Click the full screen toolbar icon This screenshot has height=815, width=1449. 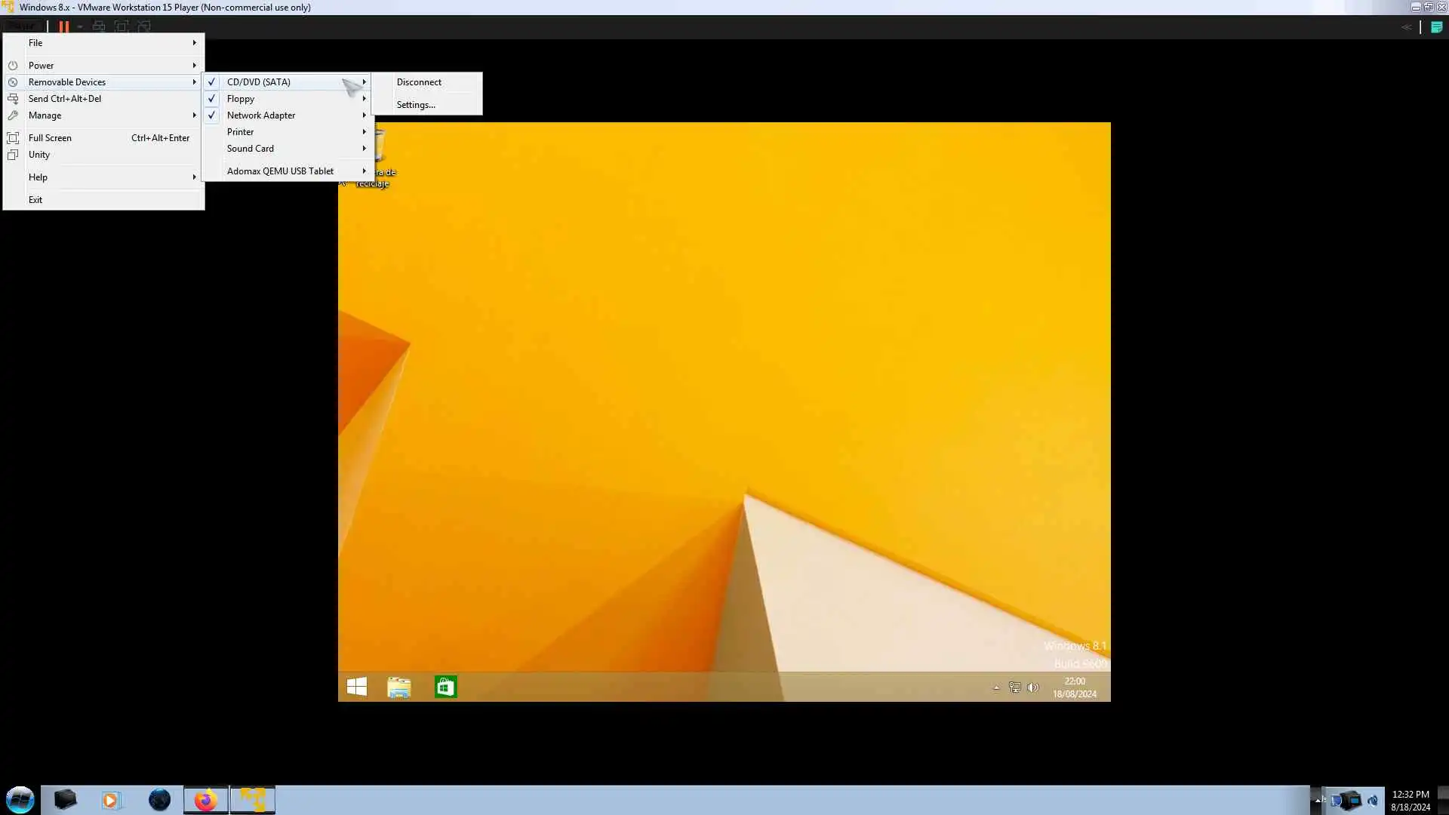121,26
